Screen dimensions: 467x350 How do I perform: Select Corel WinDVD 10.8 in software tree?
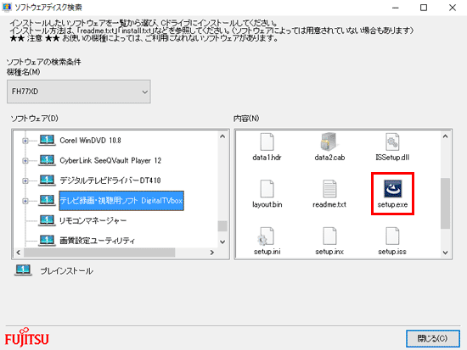point(90,141)
